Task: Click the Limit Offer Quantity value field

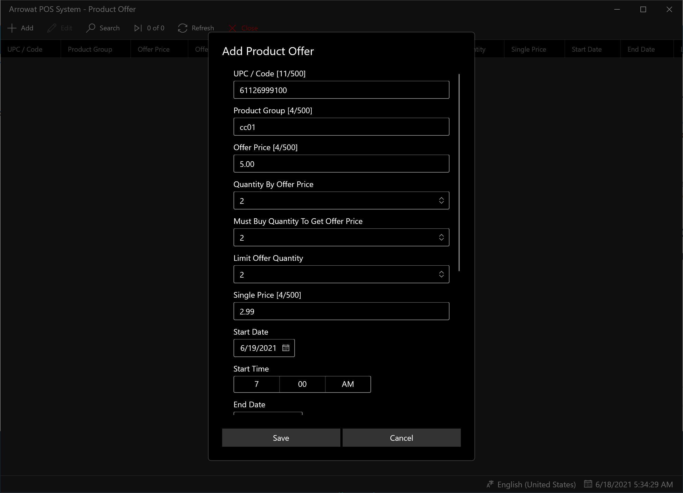Action: (341, 274)
